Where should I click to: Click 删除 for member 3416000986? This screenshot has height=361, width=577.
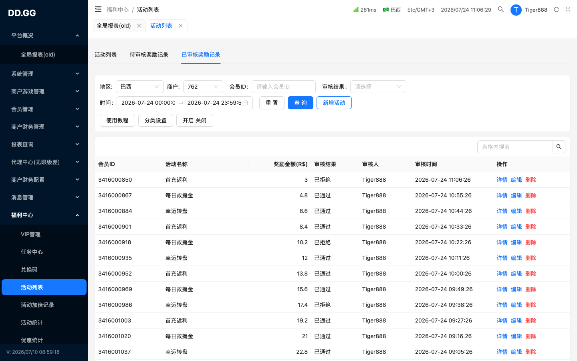(531, 305)
